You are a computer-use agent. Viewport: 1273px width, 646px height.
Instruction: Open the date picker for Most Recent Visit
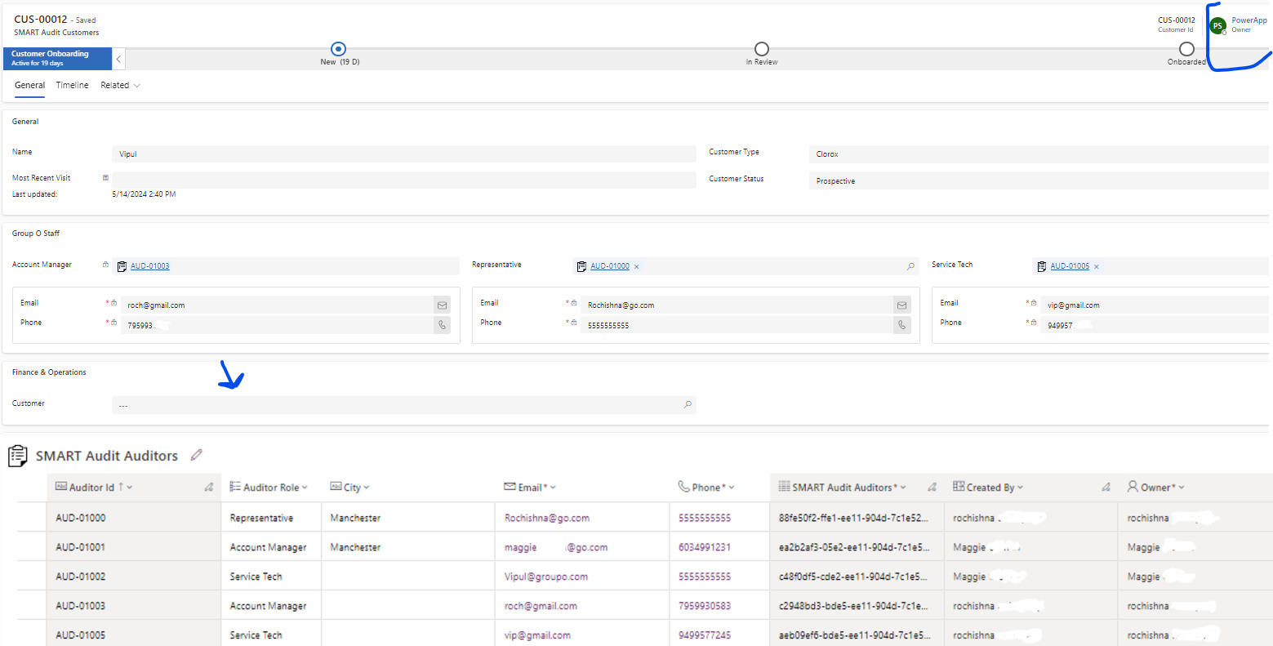pos(105,177)
